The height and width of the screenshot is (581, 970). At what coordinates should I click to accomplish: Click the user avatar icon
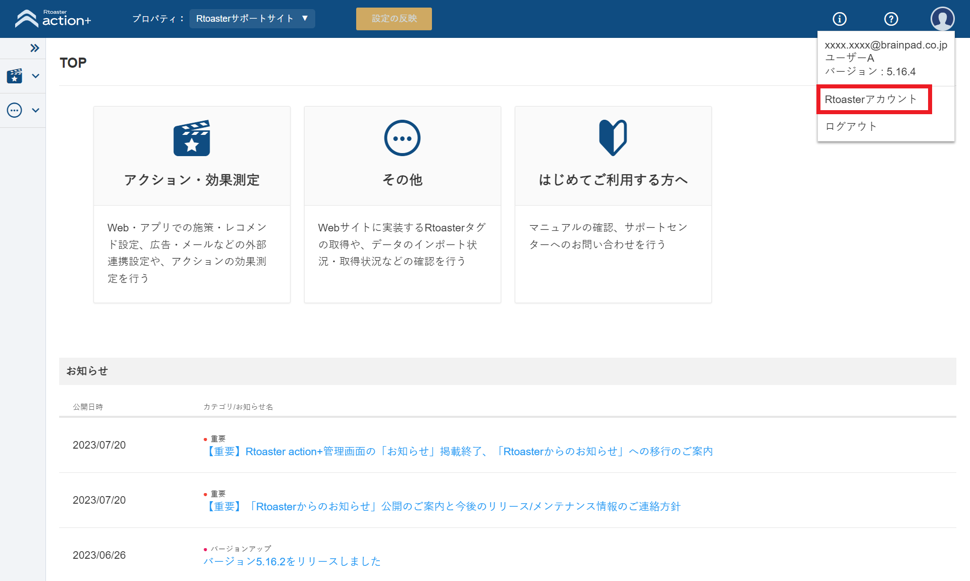(942, 19)
